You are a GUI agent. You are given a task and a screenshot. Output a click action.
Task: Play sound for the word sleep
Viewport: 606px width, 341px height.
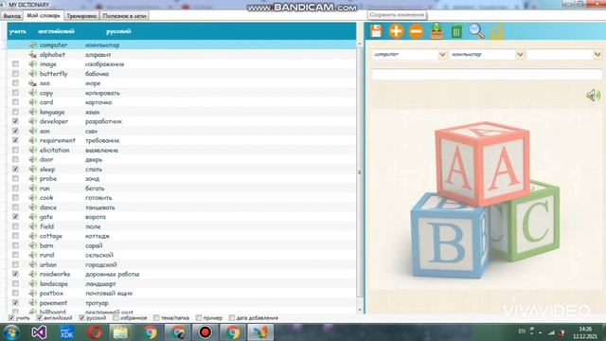33,170
